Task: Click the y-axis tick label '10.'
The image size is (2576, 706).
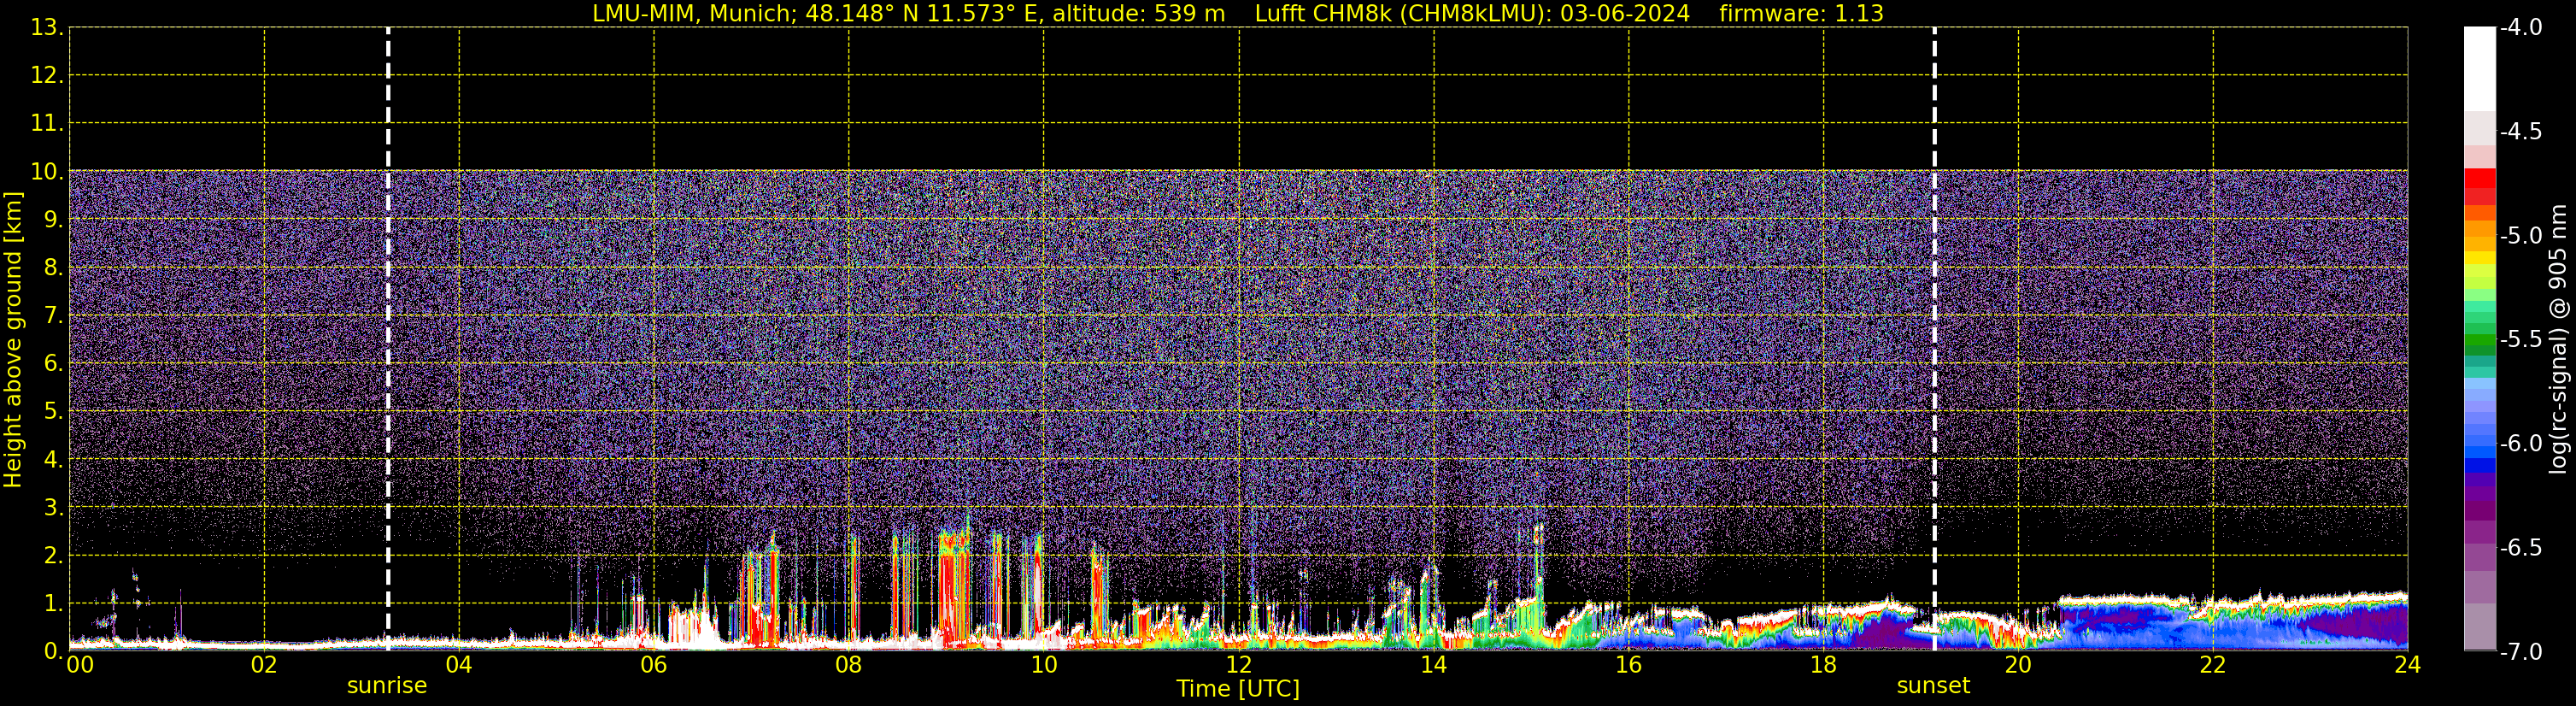Action: click(47, 172)
